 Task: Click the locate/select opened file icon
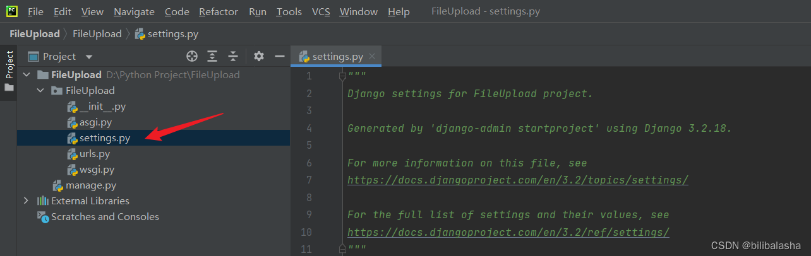click(192, 56)
